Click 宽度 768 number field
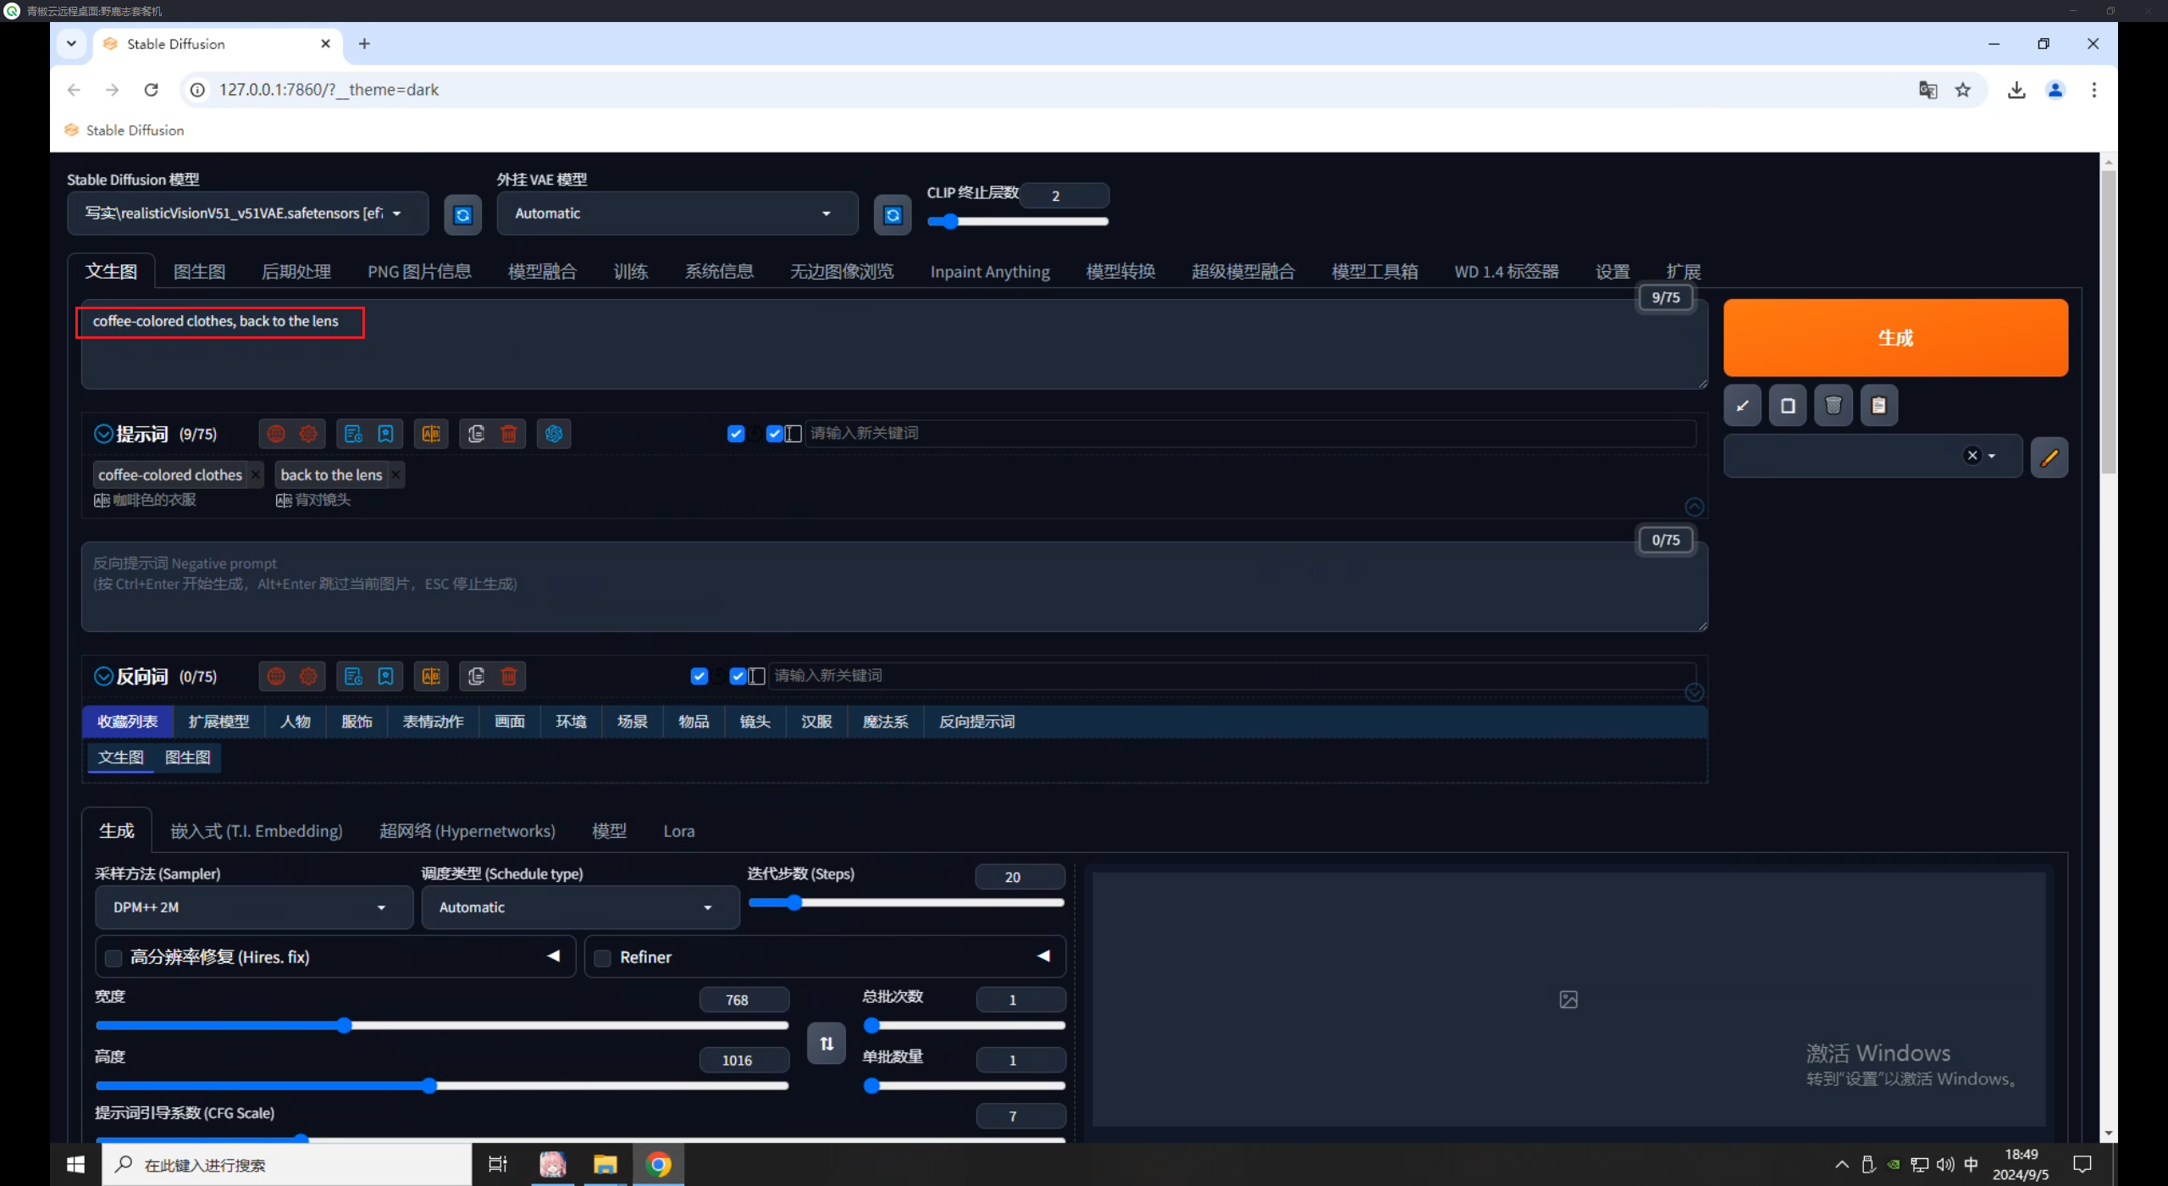The width and height of the screenshot is (2168, 1186). click(744, 1000)
